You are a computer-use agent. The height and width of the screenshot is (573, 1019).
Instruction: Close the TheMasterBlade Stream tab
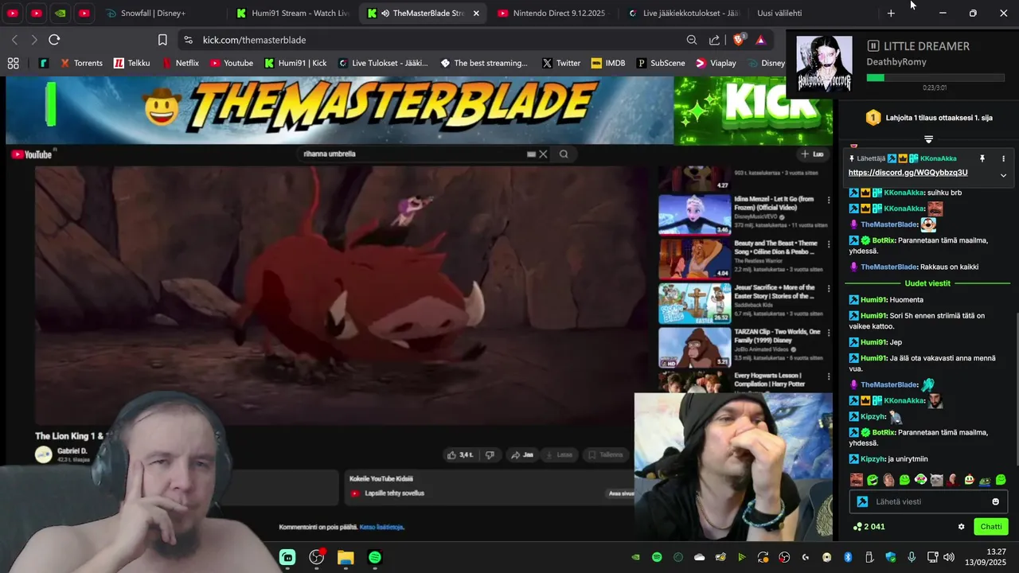click(x=476, y=14)
